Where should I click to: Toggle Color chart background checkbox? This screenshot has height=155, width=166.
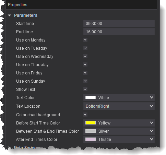coord(85,115)
